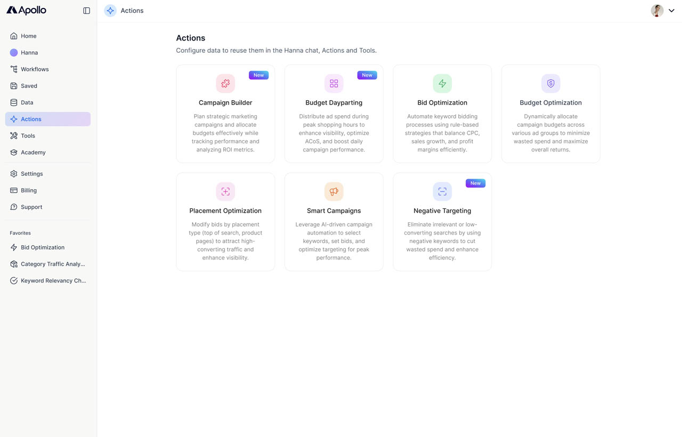
Task: Open favorite Category Traffic Analysis item
Action: click(x=52, y=264)
